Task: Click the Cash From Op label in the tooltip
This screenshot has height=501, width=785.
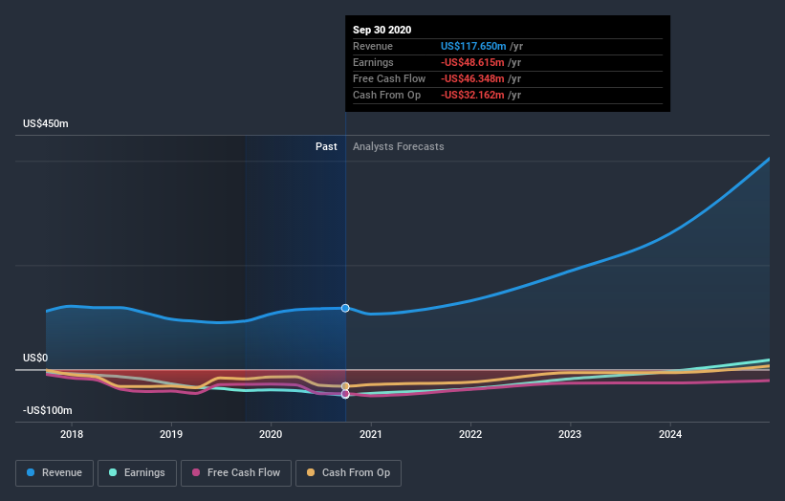Action: click(387, 95)
